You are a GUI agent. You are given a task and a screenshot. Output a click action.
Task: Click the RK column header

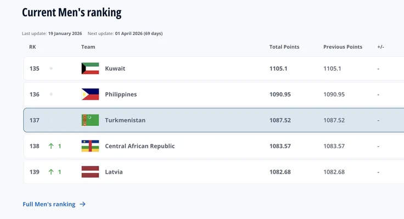pyautogui.click(x=32, y=47)
